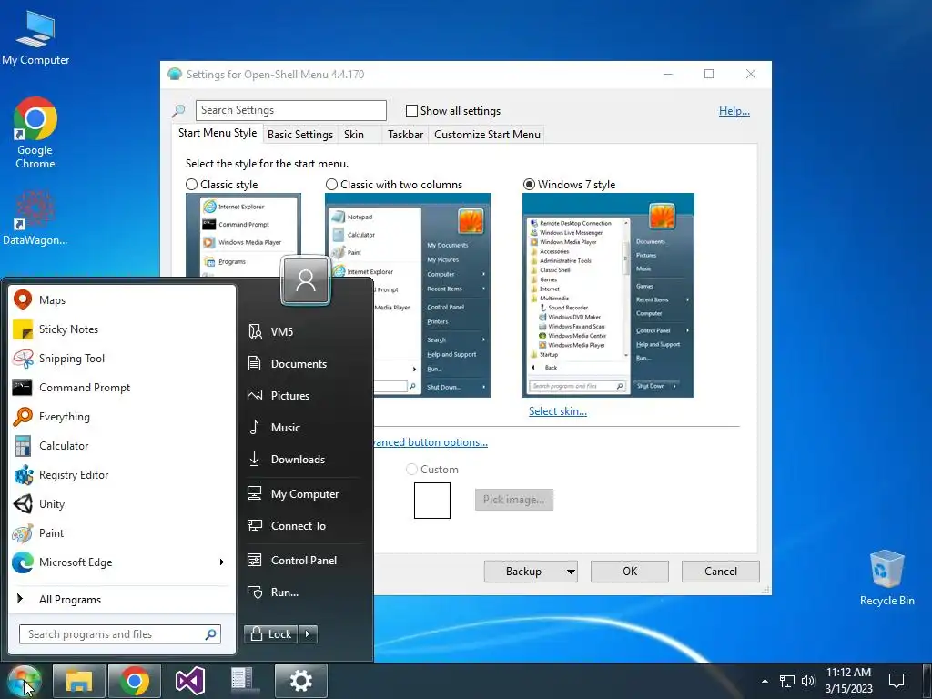Open Control Panel from start menu
This screenshot has width=932, height=699.
tap(304, 561)
